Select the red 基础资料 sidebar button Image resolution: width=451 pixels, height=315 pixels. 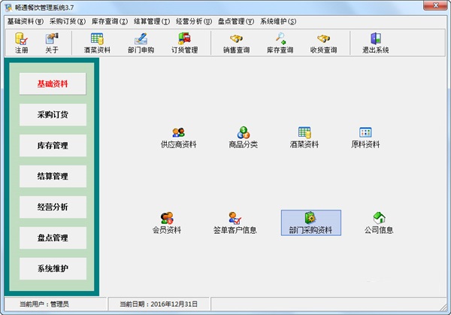[x=53, y=84]
